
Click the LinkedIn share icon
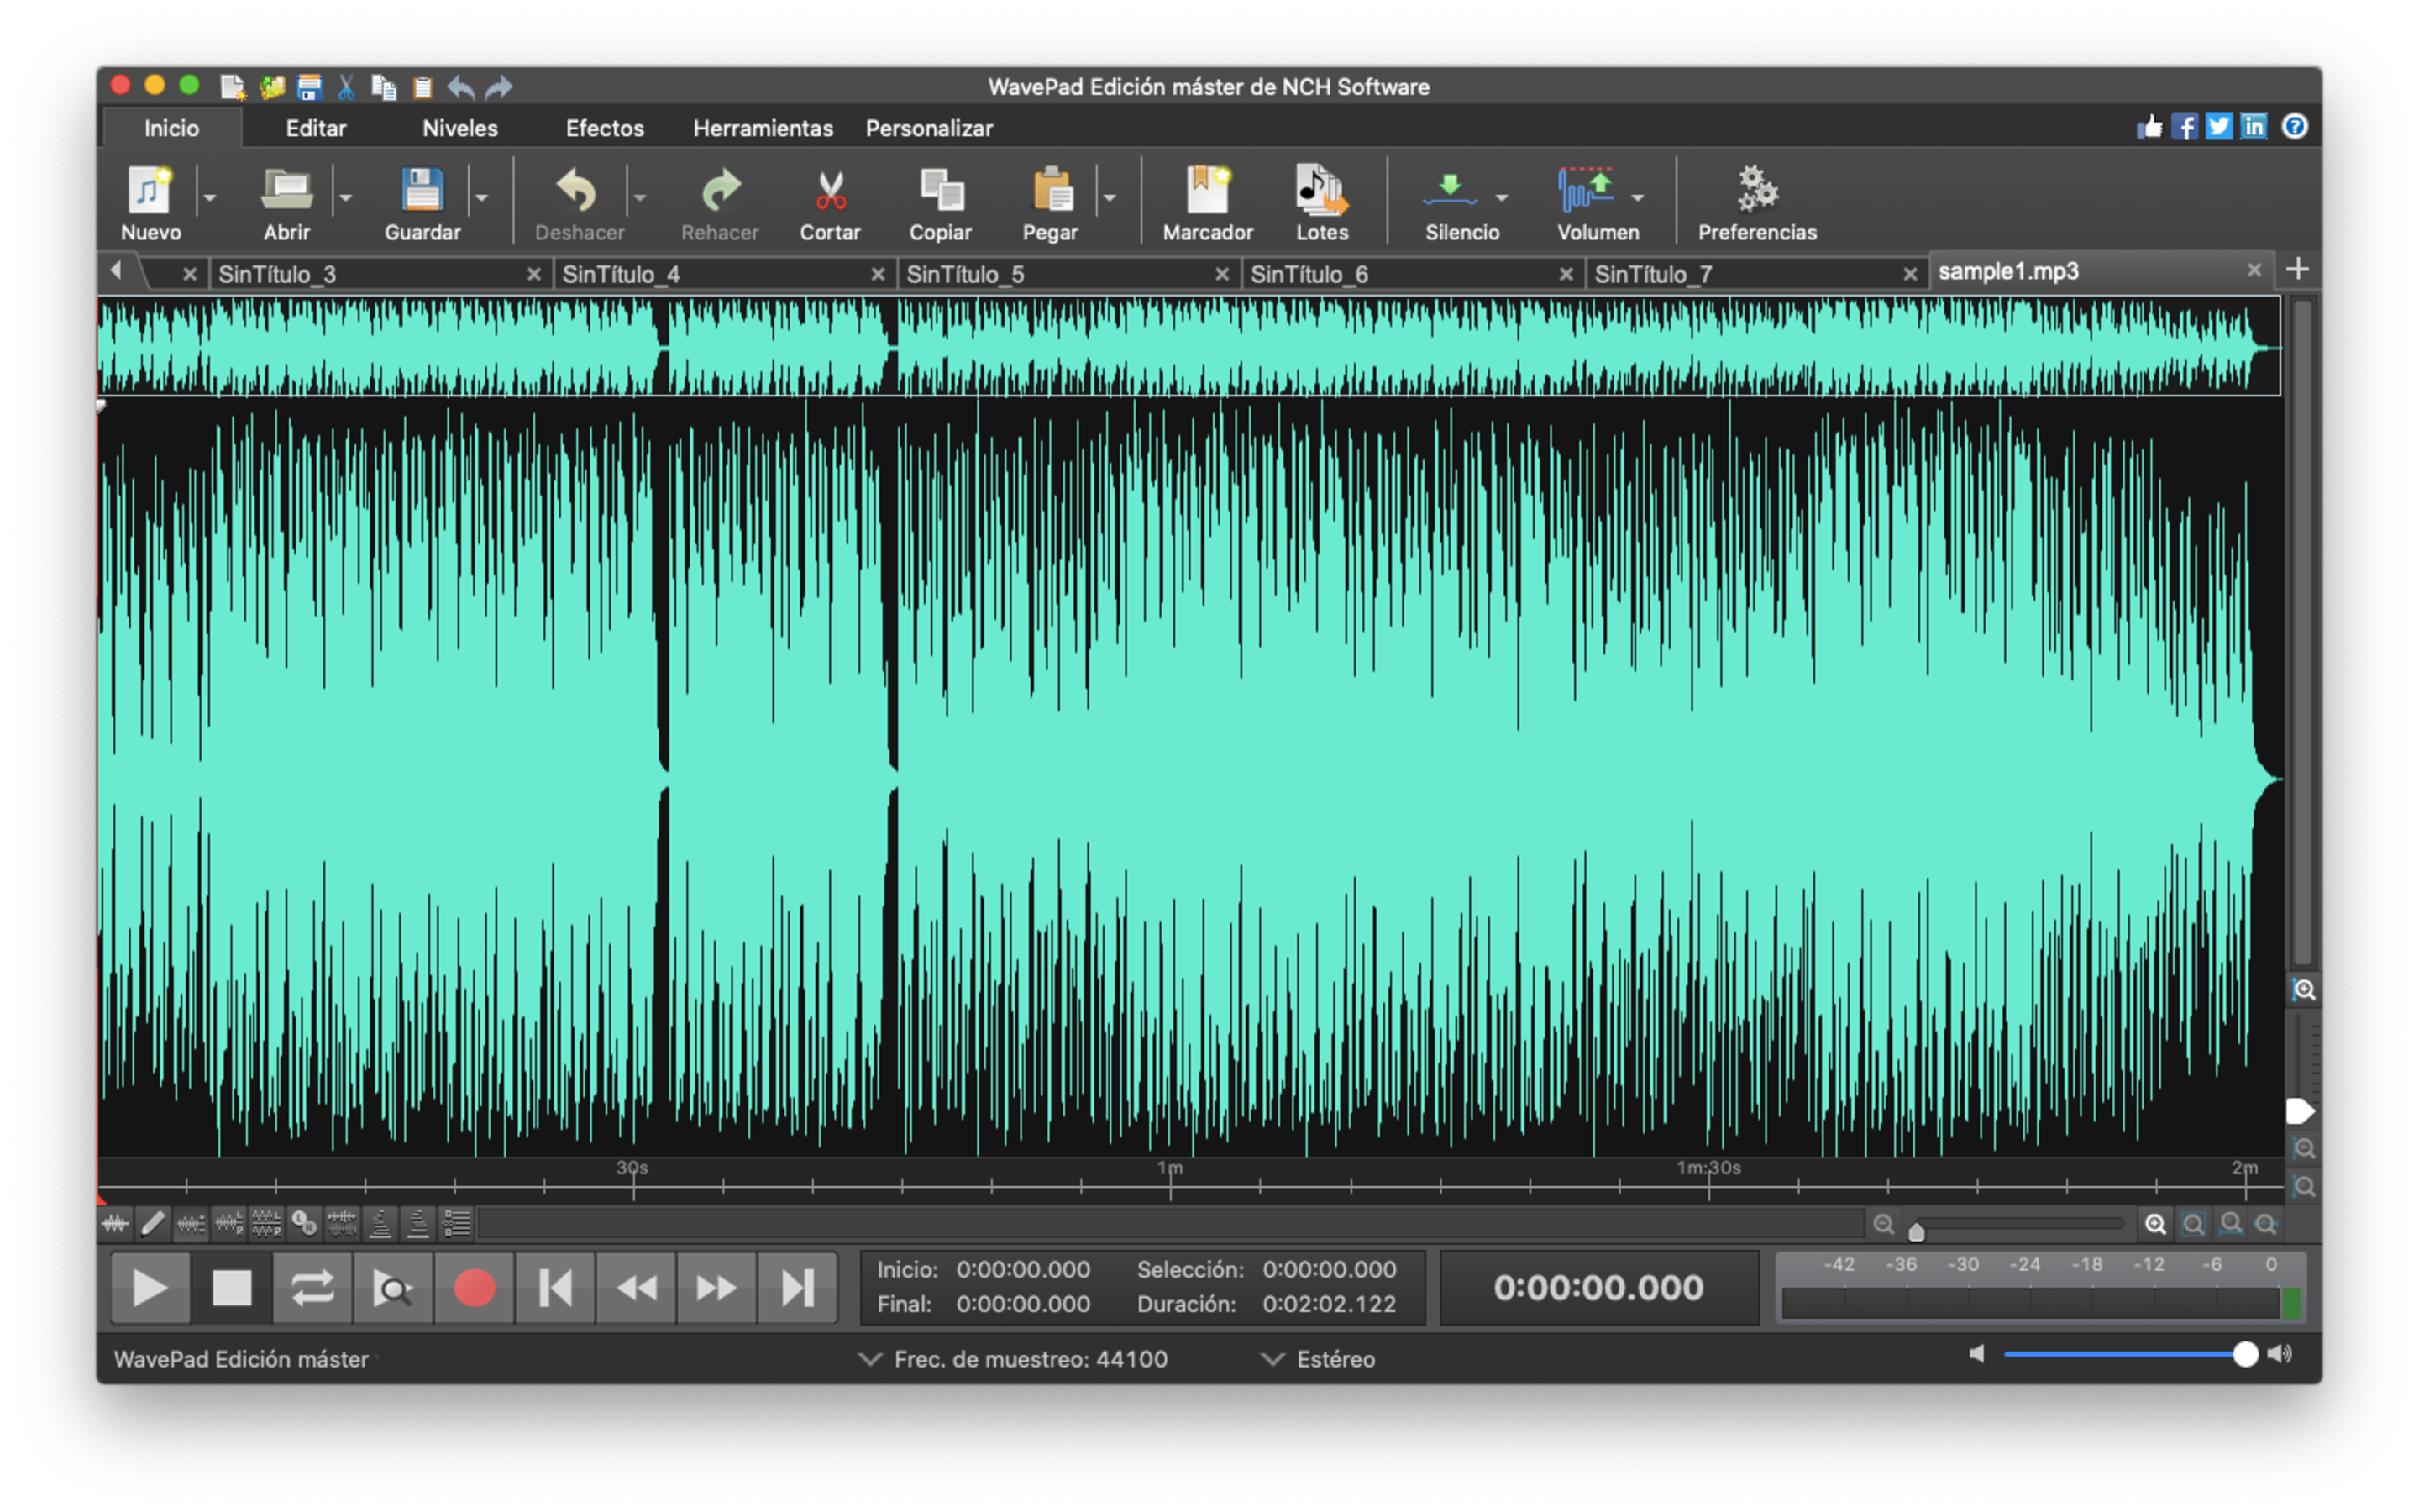(2254, 127)
